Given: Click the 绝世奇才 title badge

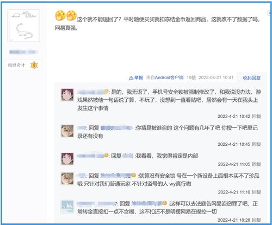Looking at the screenshot, I should click(16, 65).
